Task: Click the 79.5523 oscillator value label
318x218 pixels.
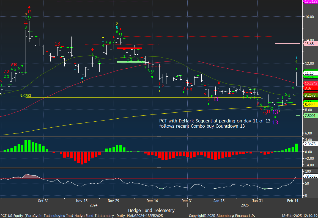Action: [310, 176]
